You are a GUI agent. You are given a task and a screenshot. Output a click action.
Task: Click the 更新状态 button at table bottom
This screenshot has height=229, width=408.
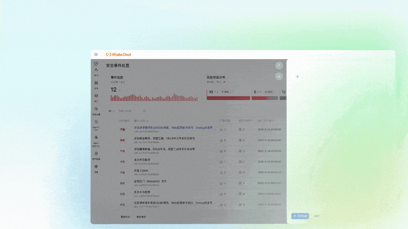pyautogui.click(x=125, y=217)
